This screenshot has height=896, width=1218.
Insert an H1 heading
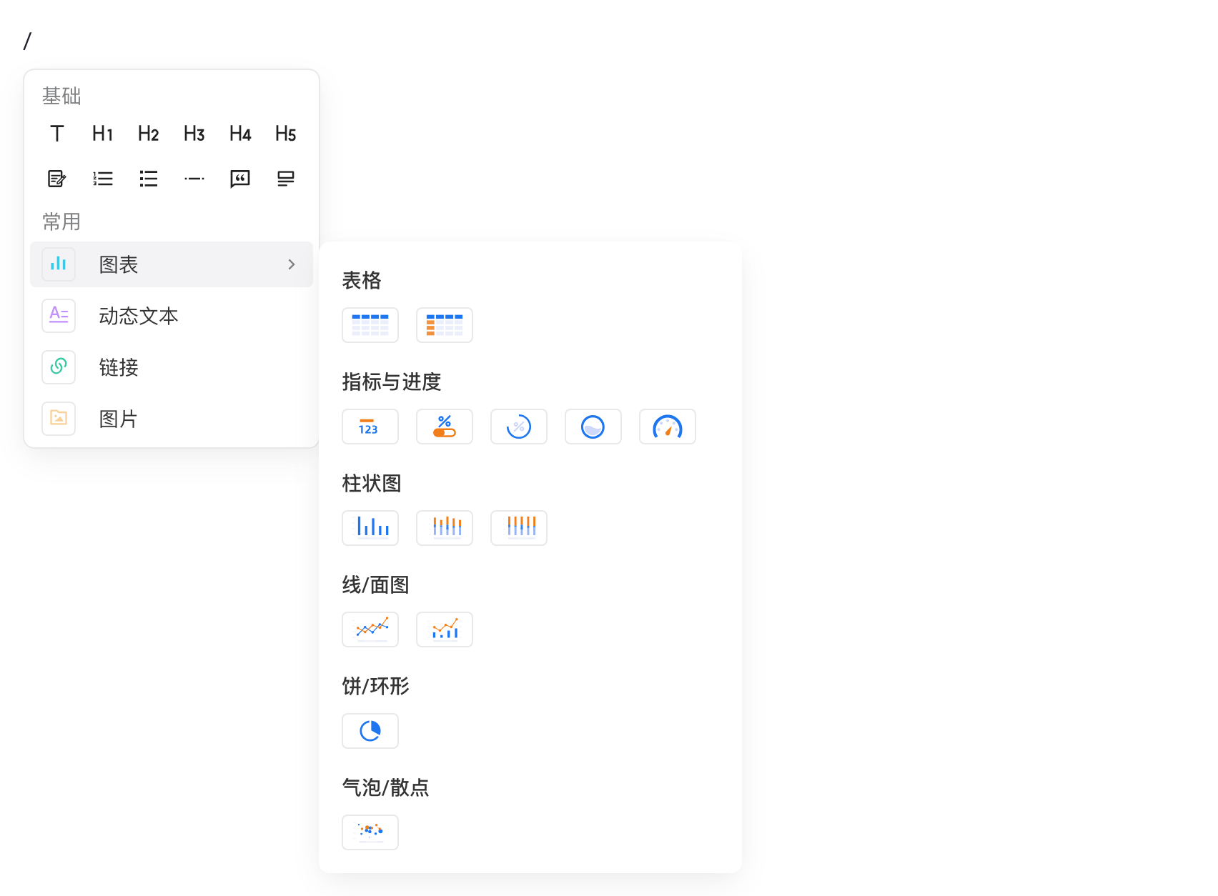click(x=103, y=134)
